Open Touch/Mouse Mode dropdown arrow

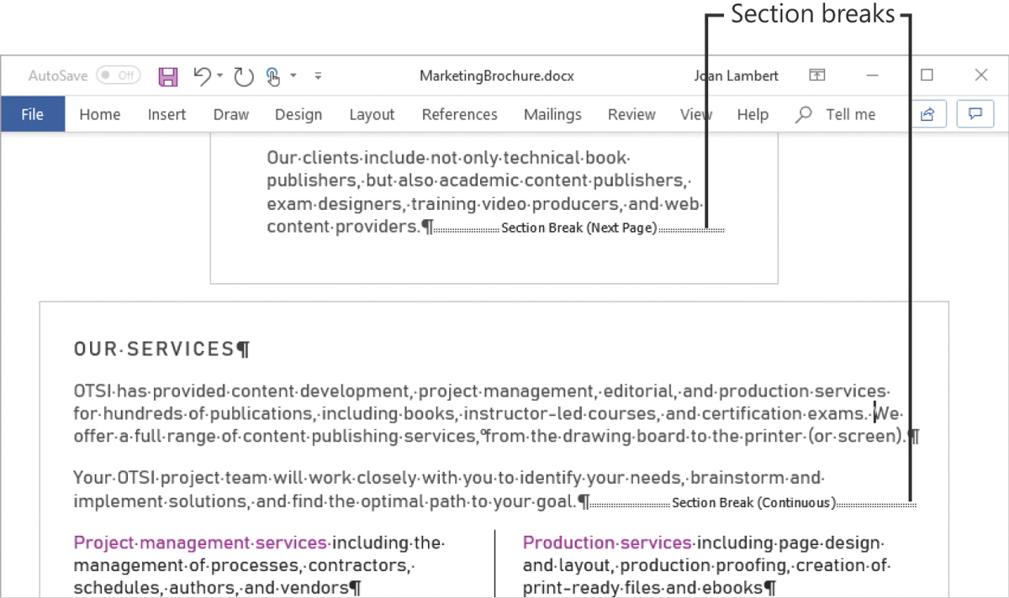coord(293,76)
